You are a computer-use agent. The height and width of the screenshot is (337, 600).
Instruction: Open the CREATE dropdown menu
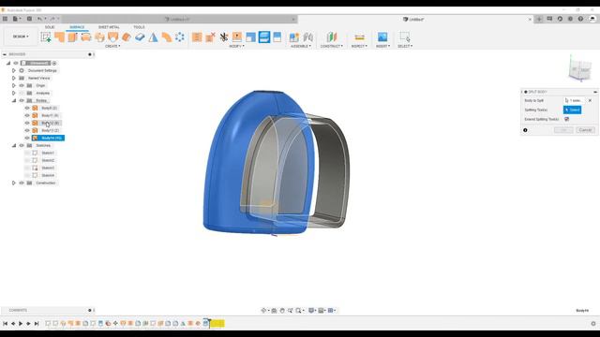(112, 46)
